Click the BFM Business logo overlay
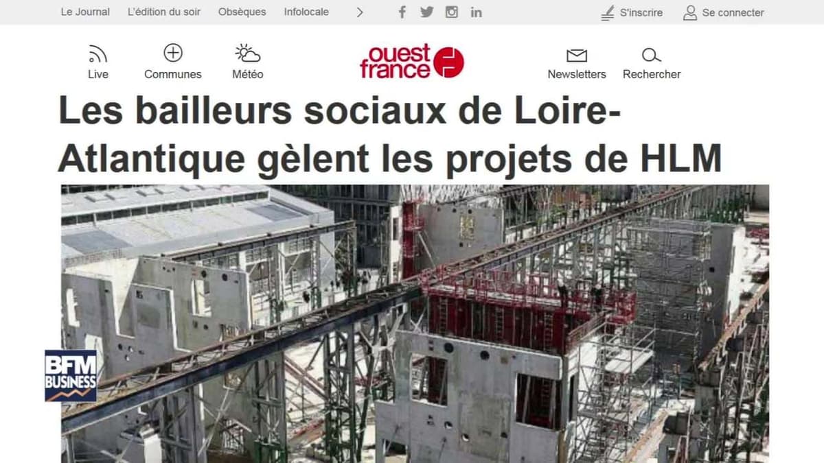The height and width of the screenshot is (463, 824). pos(71,376)
